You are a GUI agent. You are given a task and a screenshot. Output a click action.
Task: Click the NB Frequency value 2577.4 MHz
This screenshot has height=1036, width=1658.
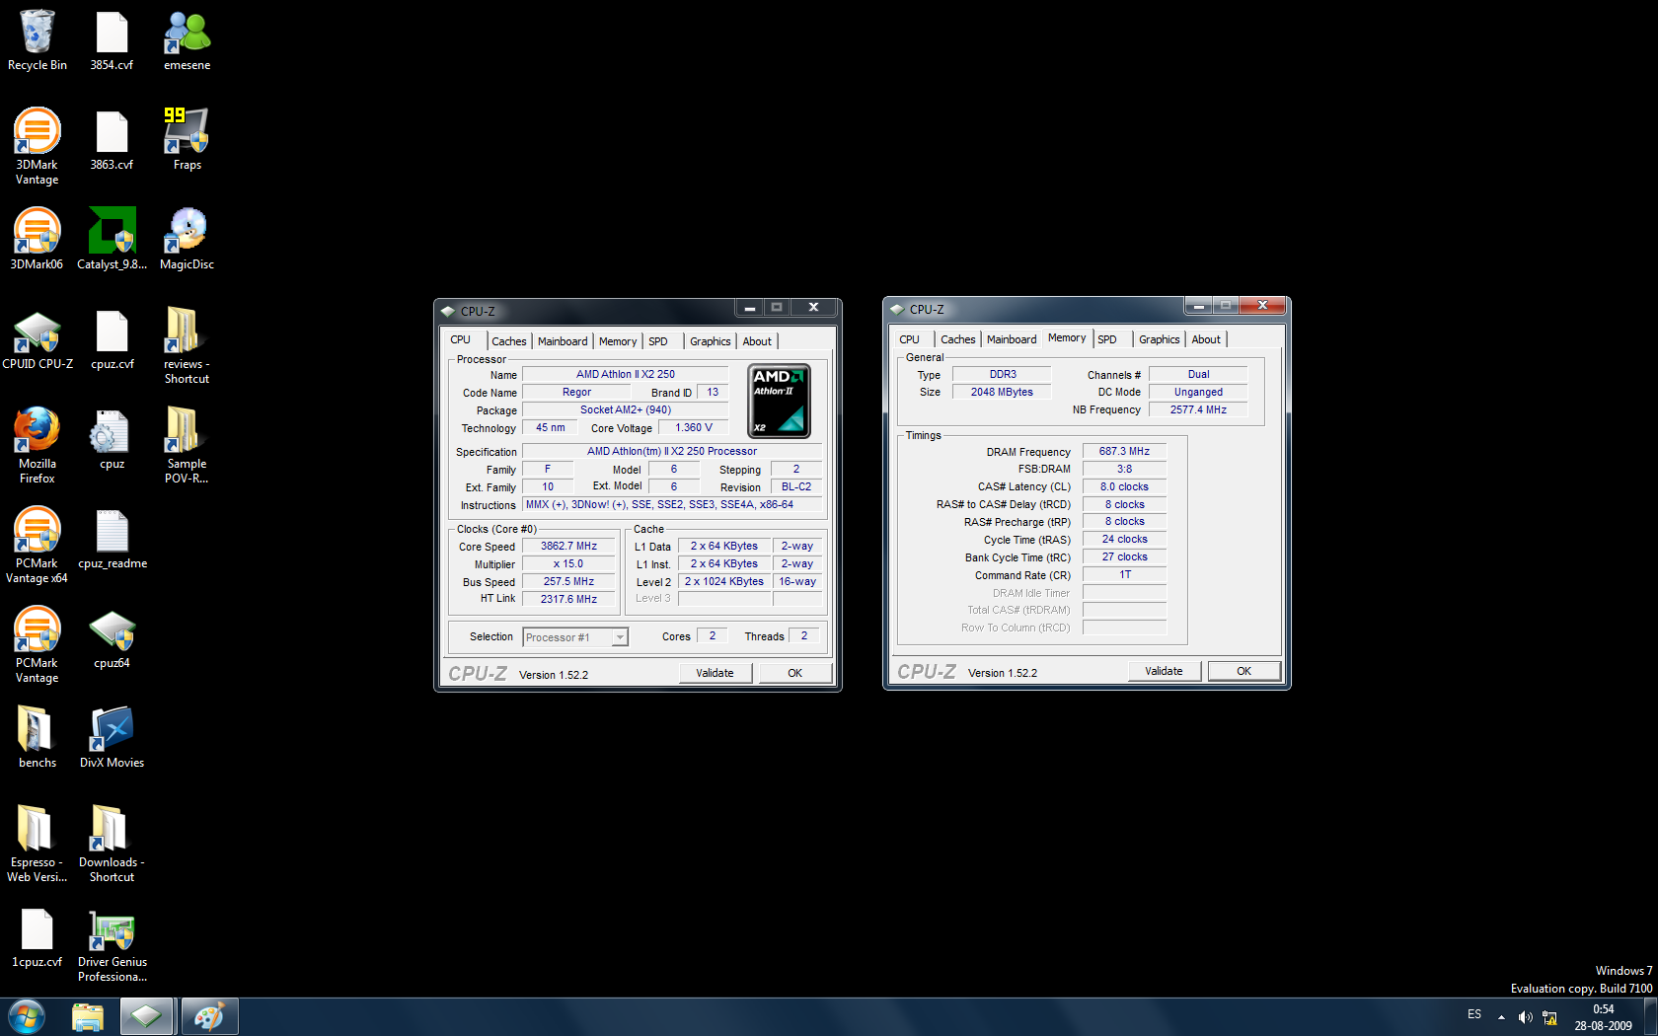[x=1199, y=409]
